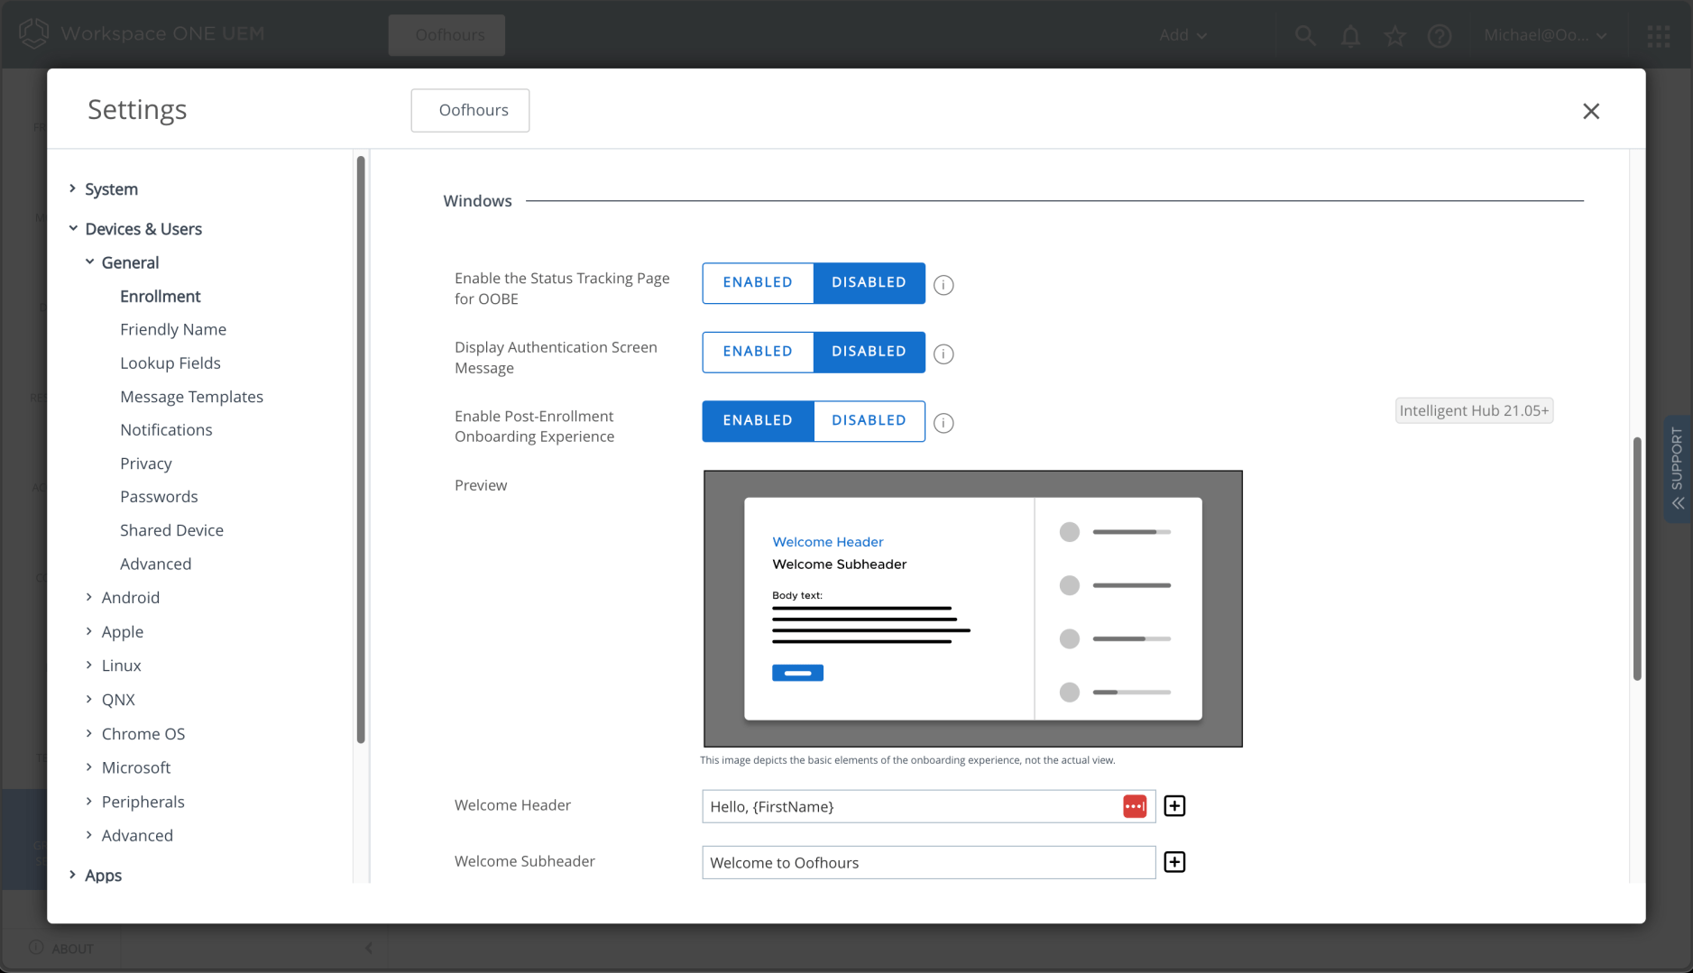
Task: Disable Post-Enrollment Onboarding Experience
Action: pyautogui.click(x=869, y=420)
